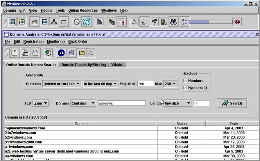Sort by the Status column header
This screenshot has height=161, width=260.
pos(181,124)
